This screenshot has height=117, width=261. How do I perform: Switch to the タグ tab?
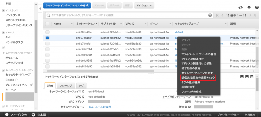click(81, 86)
